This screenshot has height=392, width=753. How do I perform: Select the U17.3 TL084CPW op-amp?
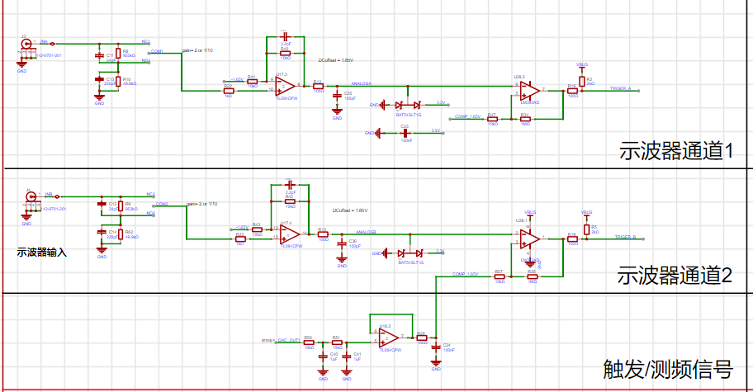tap(285, 87)
